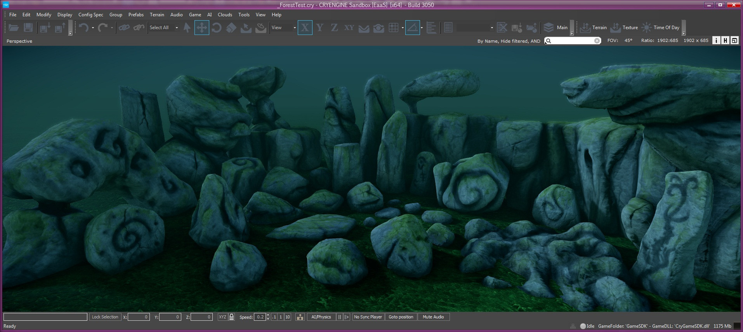Open the Time Of Day editor
Viewport: 743px width, 332px height.
coord(660,28)
